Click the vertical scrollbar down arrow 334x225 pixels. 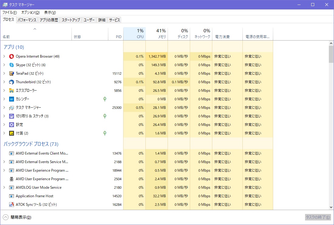[x=331, y=207]
